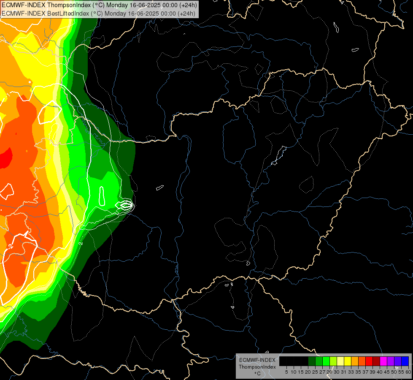Select the yellow-green 29–30 legend swatch
The image size is (413, 380).
tap(333, 361)
